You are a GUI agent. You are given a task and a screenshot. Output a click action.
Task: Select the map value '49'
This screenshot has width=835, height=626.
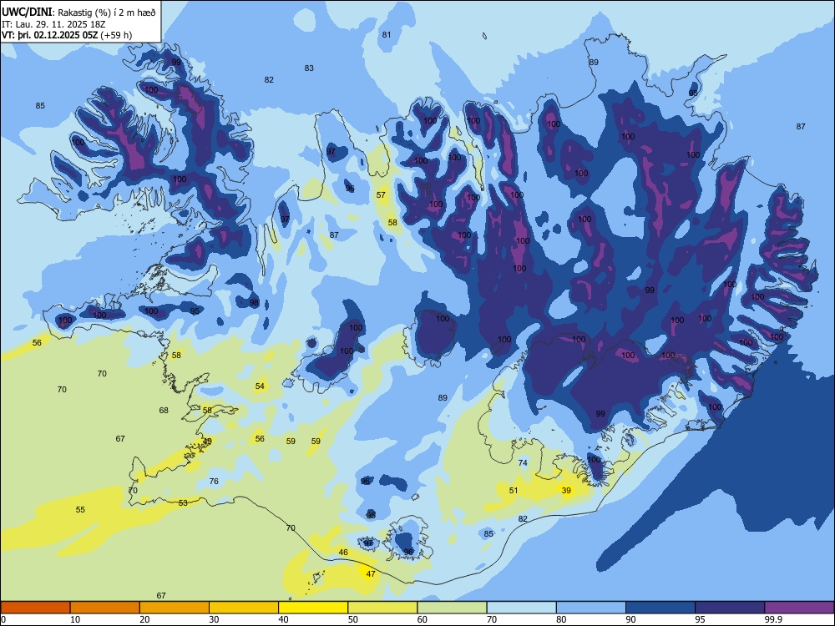coord(207,441)
